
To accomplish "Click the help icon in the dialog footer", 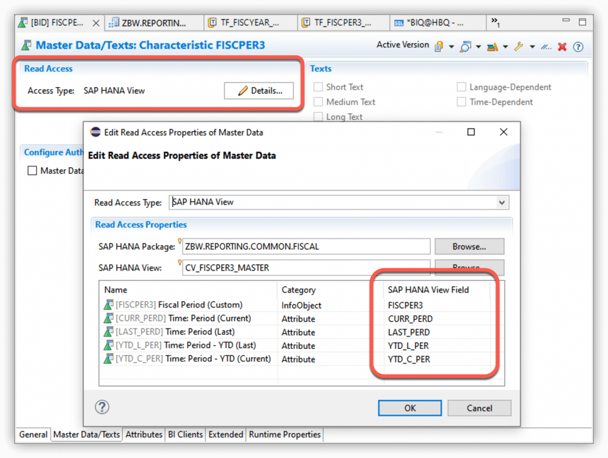I will tap(102, 407).
